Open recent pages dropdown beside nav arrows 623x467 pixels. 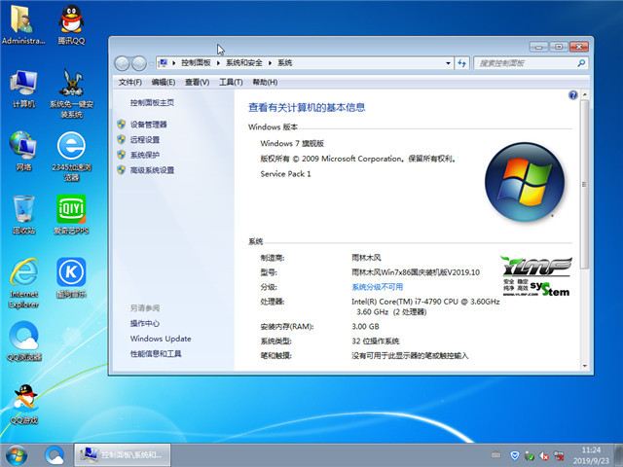tap(151, 63)
